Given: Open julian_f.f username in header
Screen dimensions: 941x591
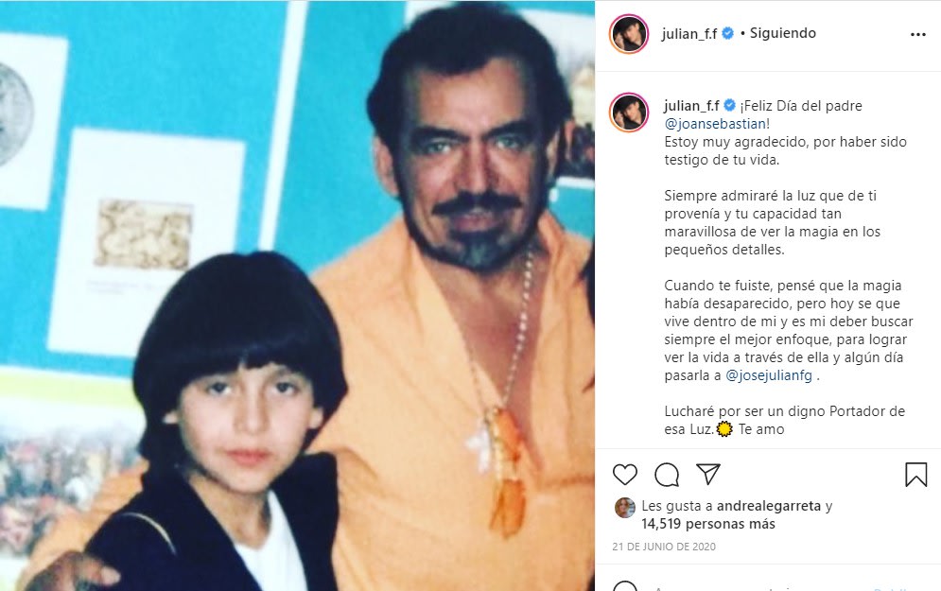Looking at the screenshot, I should click(688, 34).
